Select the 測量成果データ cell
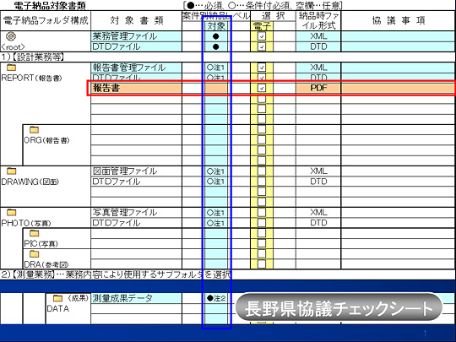This screenshot has width=456, height=342. tap(137, 298)
